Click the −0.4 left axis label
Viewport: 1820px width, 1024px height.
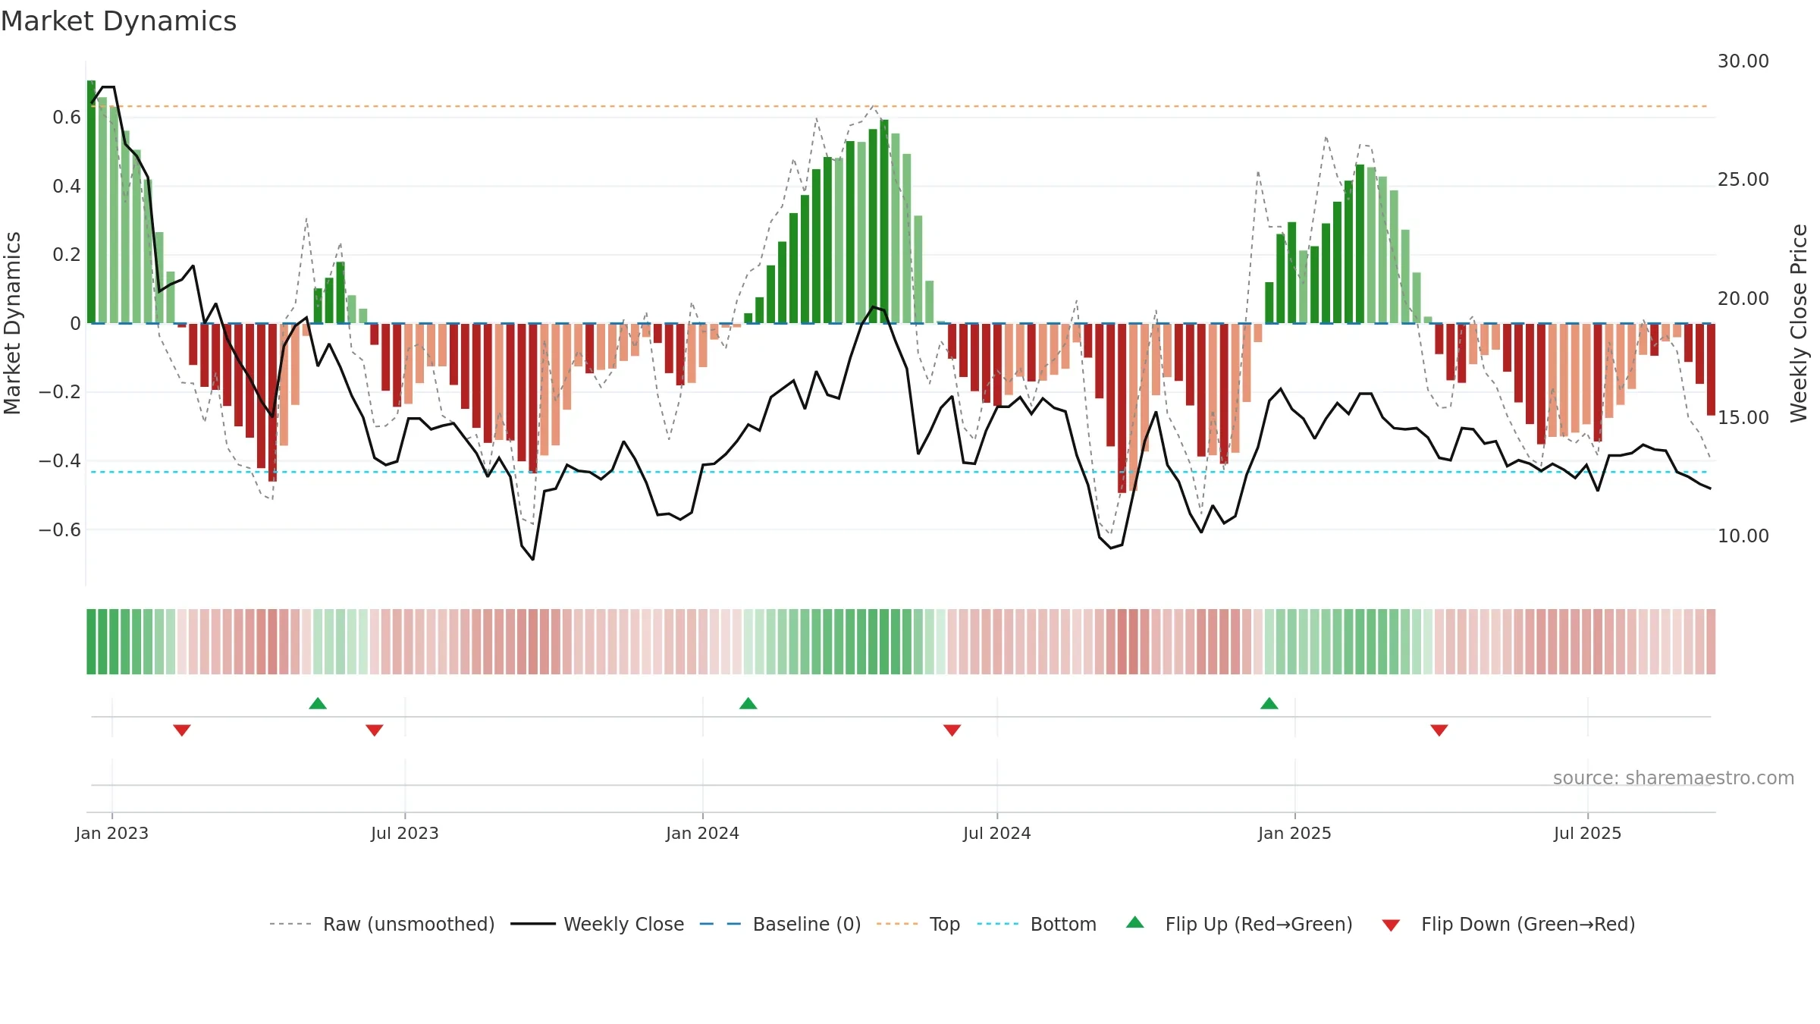coord(59,460)
